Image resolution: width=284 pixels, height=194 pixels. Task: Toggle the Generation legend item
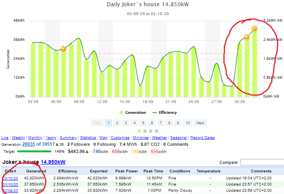coord(133,112)
